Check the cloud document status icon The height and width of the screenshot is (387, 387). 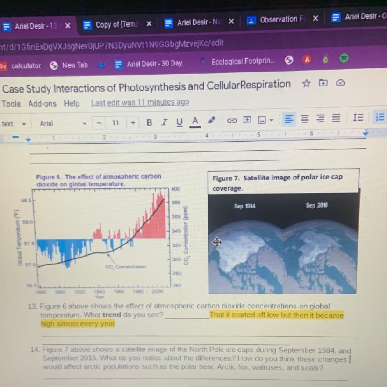pos(340,83)
